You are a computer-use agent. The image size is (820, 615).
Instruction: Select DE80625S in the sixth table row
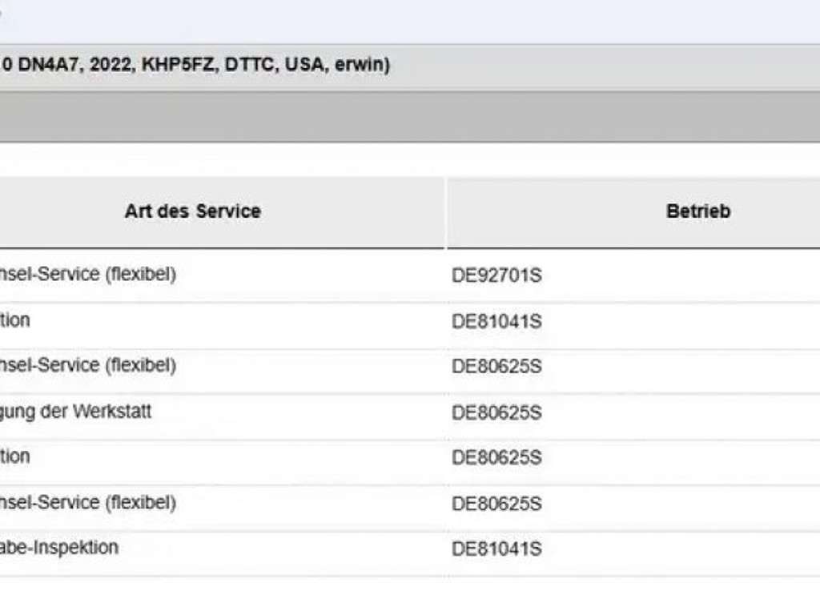click(x=496, y=504)
